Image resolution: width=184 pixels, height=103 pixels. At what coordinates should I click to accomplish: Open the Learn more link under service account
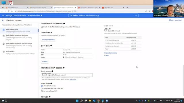[73, 80]
